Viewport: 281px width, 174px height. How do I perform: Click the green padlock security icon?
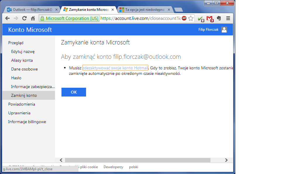42,18
